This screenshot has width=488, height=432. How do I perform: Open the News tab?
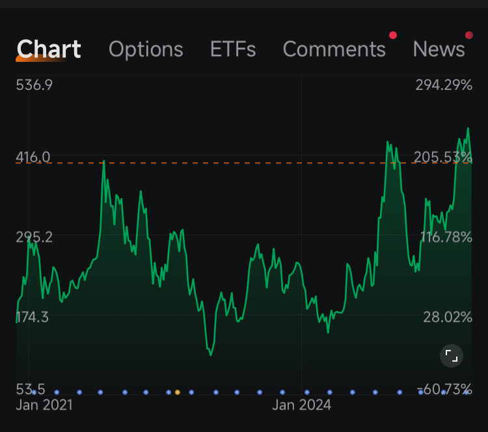[x=439, y=50]
